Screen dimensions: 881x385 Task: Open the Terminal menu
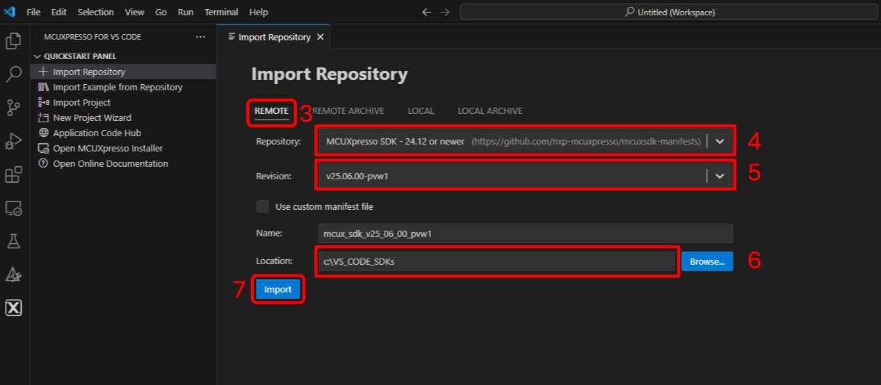click(221, 12)
